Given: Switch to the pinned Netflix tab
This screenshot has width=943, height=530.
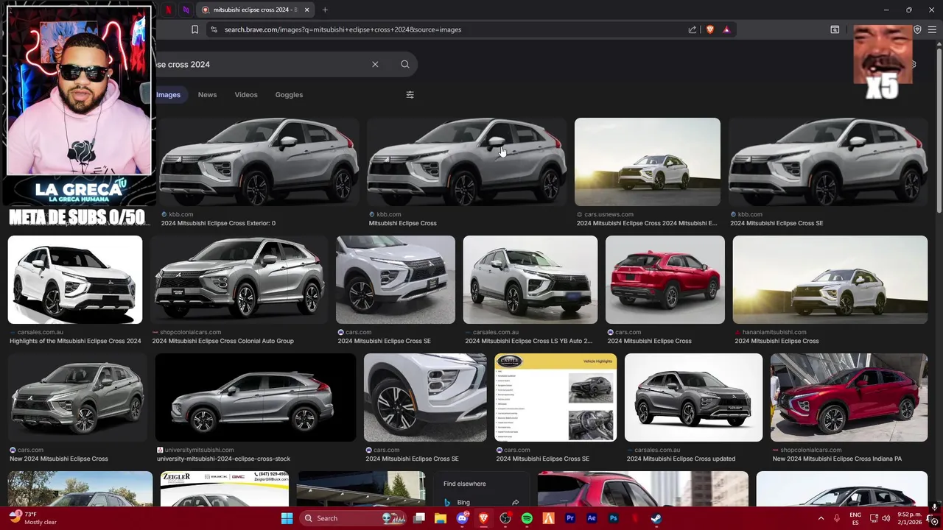Looking at the screenshot, I should point(169,10).
